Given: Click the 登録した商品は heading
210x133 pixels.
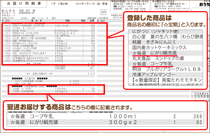Looking at the screenshot, I should (149, 18).
